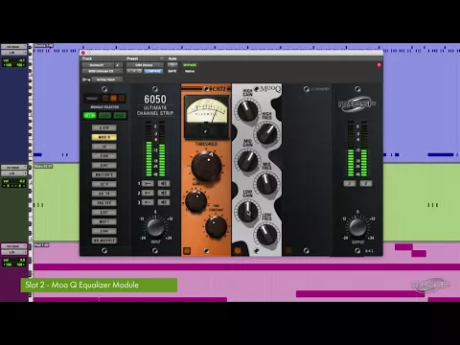Toggle plug-in BYPASS
The height and width of the screenshot is (345, 460).
pos(190,65)
